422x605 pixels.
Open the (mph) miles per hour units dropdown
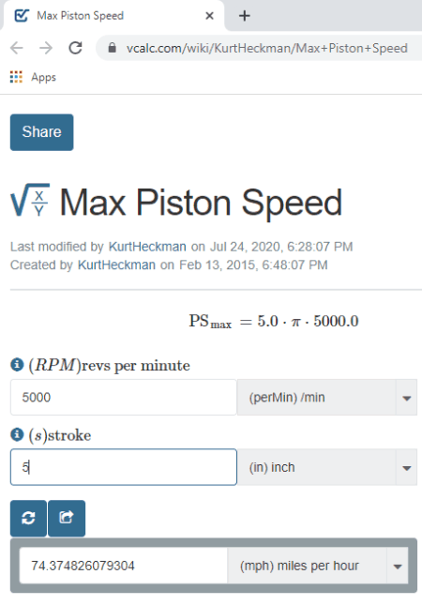[x=318, y=566]
